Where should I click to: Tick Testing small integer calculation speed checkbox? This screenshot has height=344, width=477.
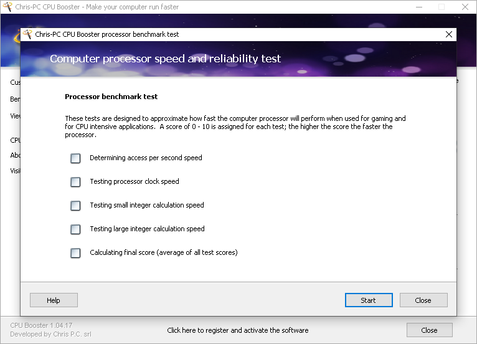click(x=75, y=206)
